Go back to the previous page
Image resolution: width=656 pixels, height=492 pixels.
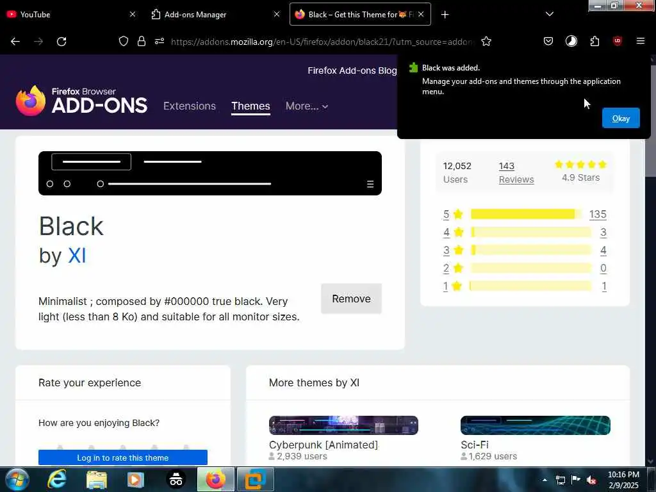(15, 42)
